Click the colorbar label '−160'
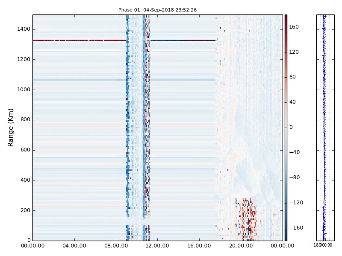This screenshot has height=256, width=342. pos(296,228)
